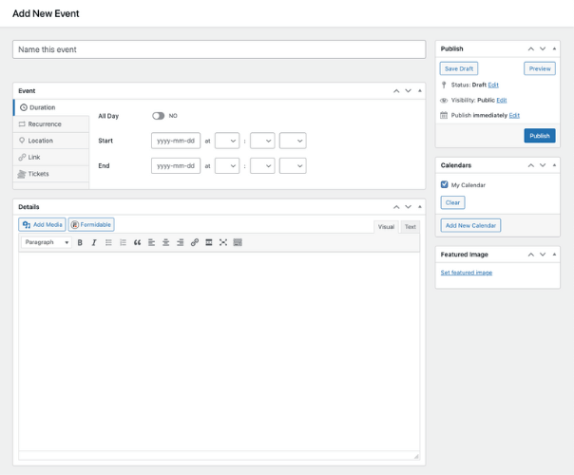
Task: Uncheck the My Calendar checkbox
Action: pos(445,184)
